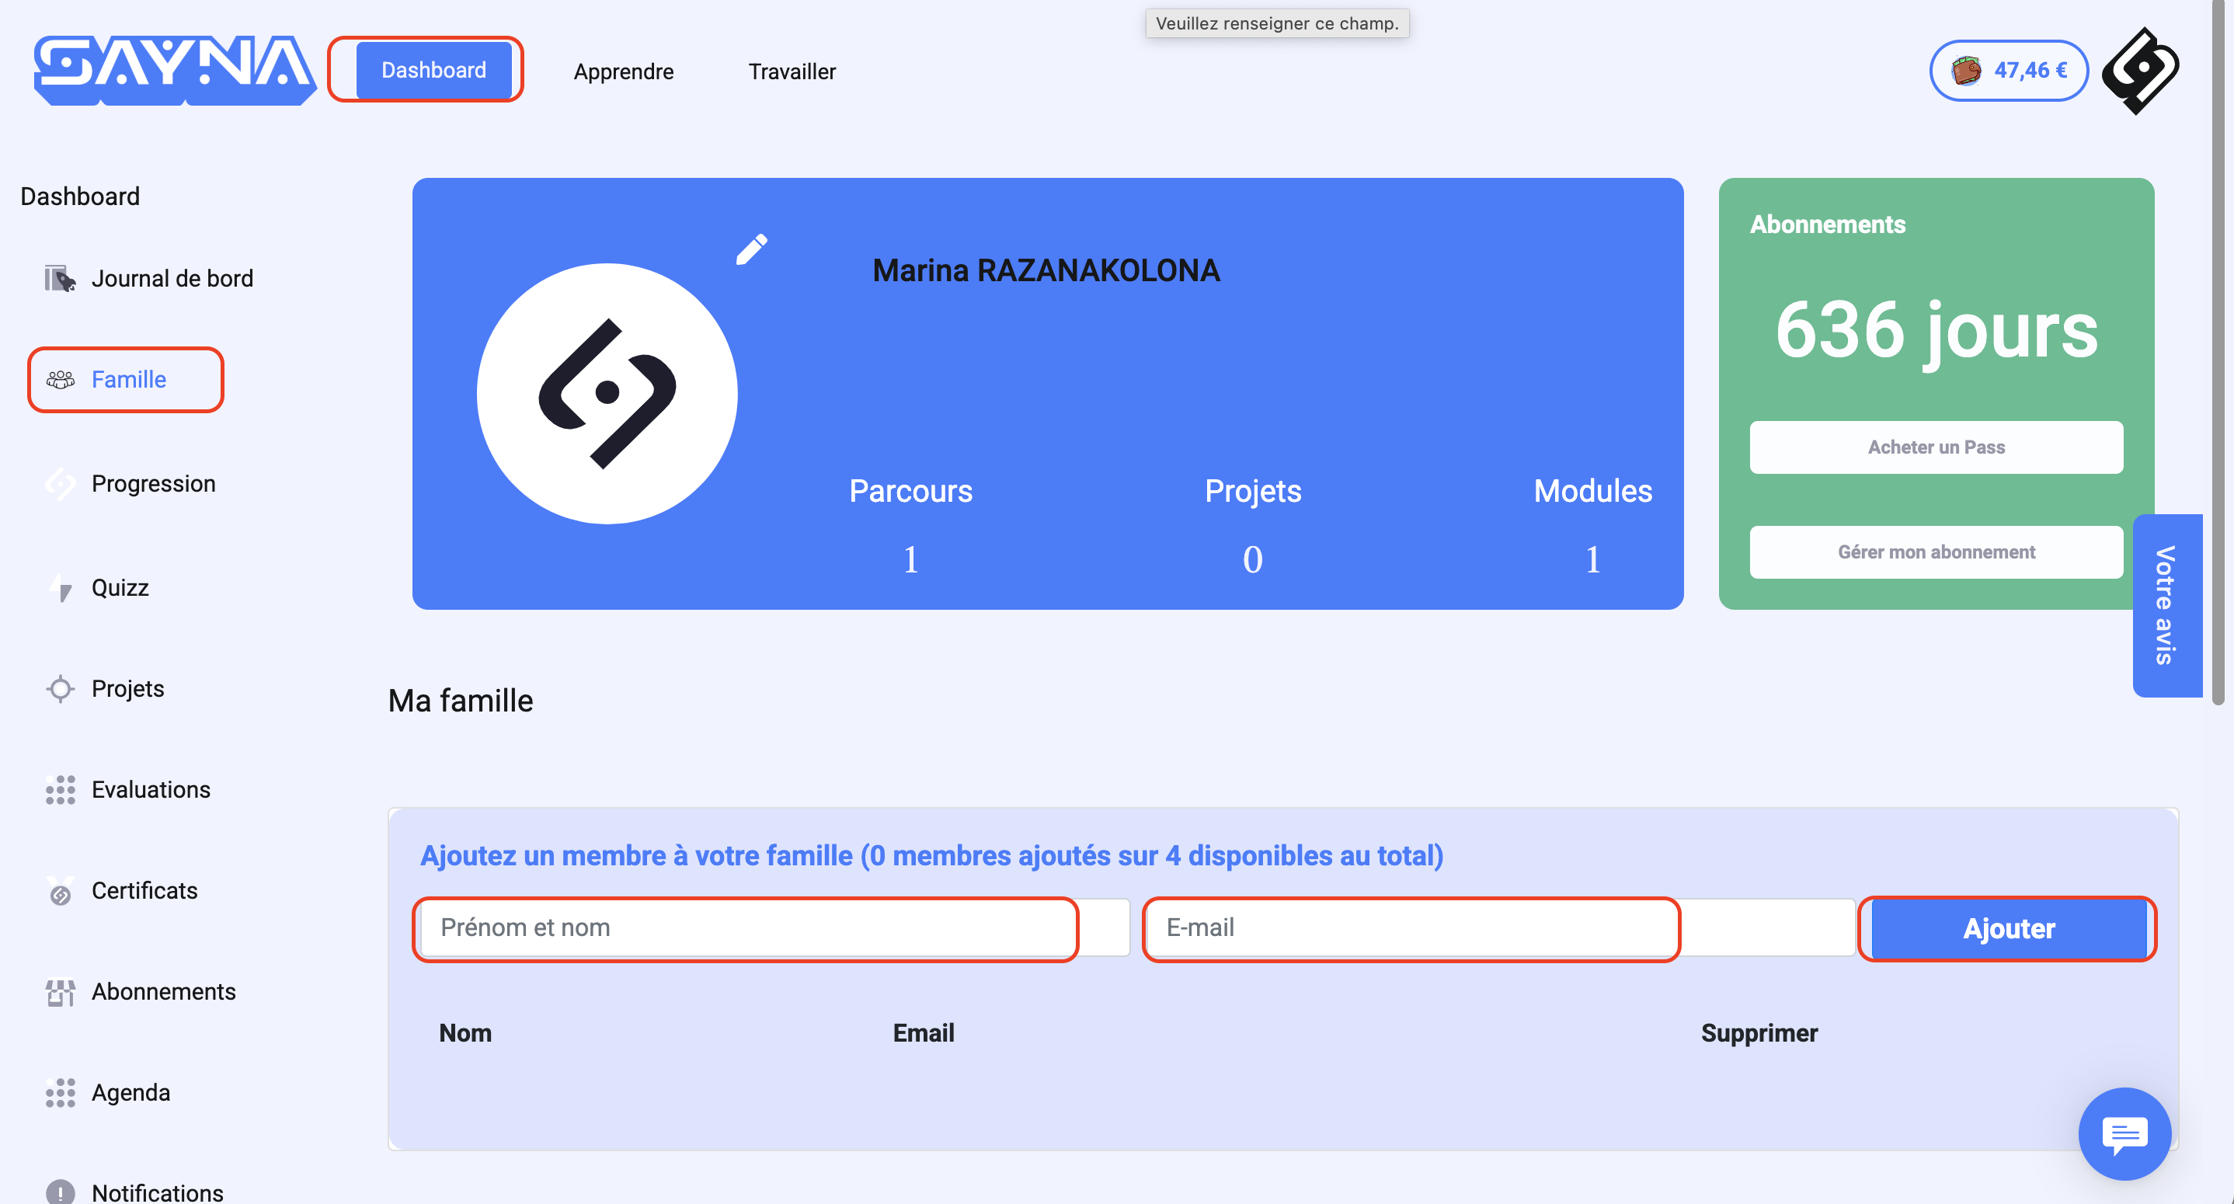The height and width of the screenshot is (1204, 2234).
Task: Click the Quizz lightning icon
Action: (x=60, y=588)
